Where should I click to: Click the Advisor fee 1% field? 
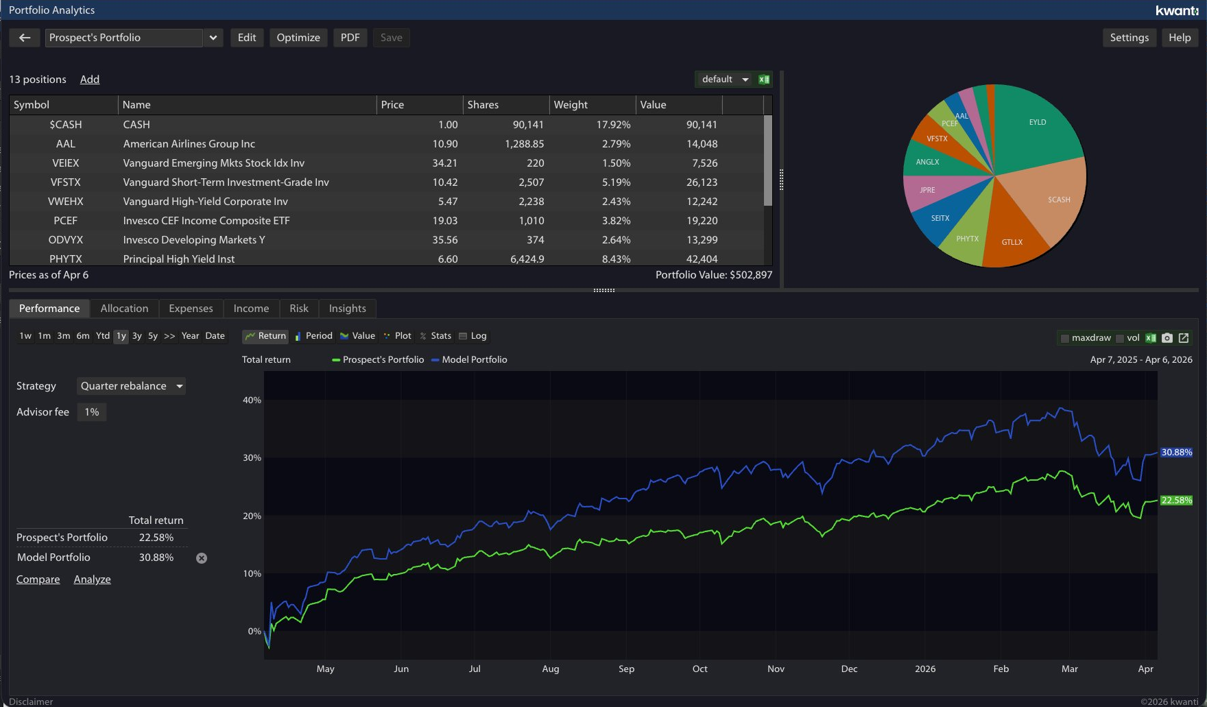tap(92, 412)
